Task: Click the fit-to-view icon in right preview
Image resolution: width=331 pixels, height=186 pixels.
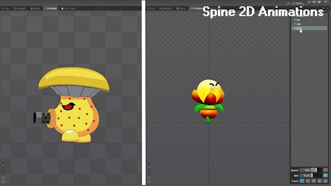Action: tap(149, 182)
